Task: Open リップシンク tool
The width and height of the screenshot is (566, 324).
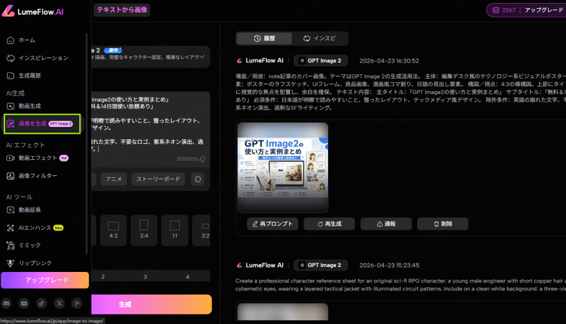Action: coord(29,263)
